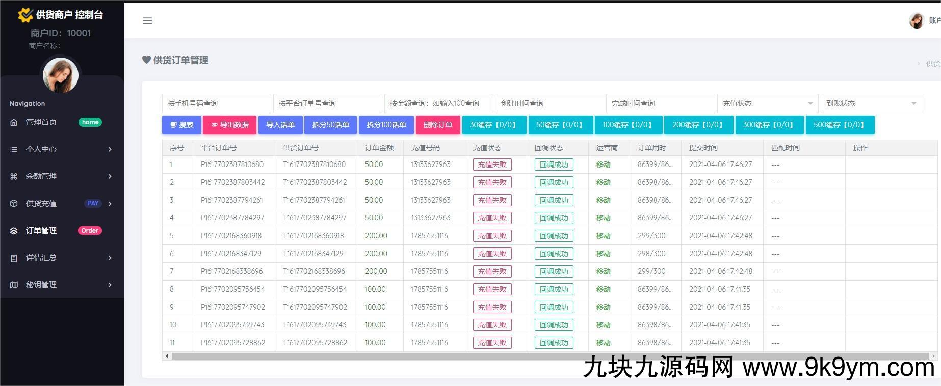
Task: Expand 详情汇总 chevron arrow
Action: click(x=110, y=258)
